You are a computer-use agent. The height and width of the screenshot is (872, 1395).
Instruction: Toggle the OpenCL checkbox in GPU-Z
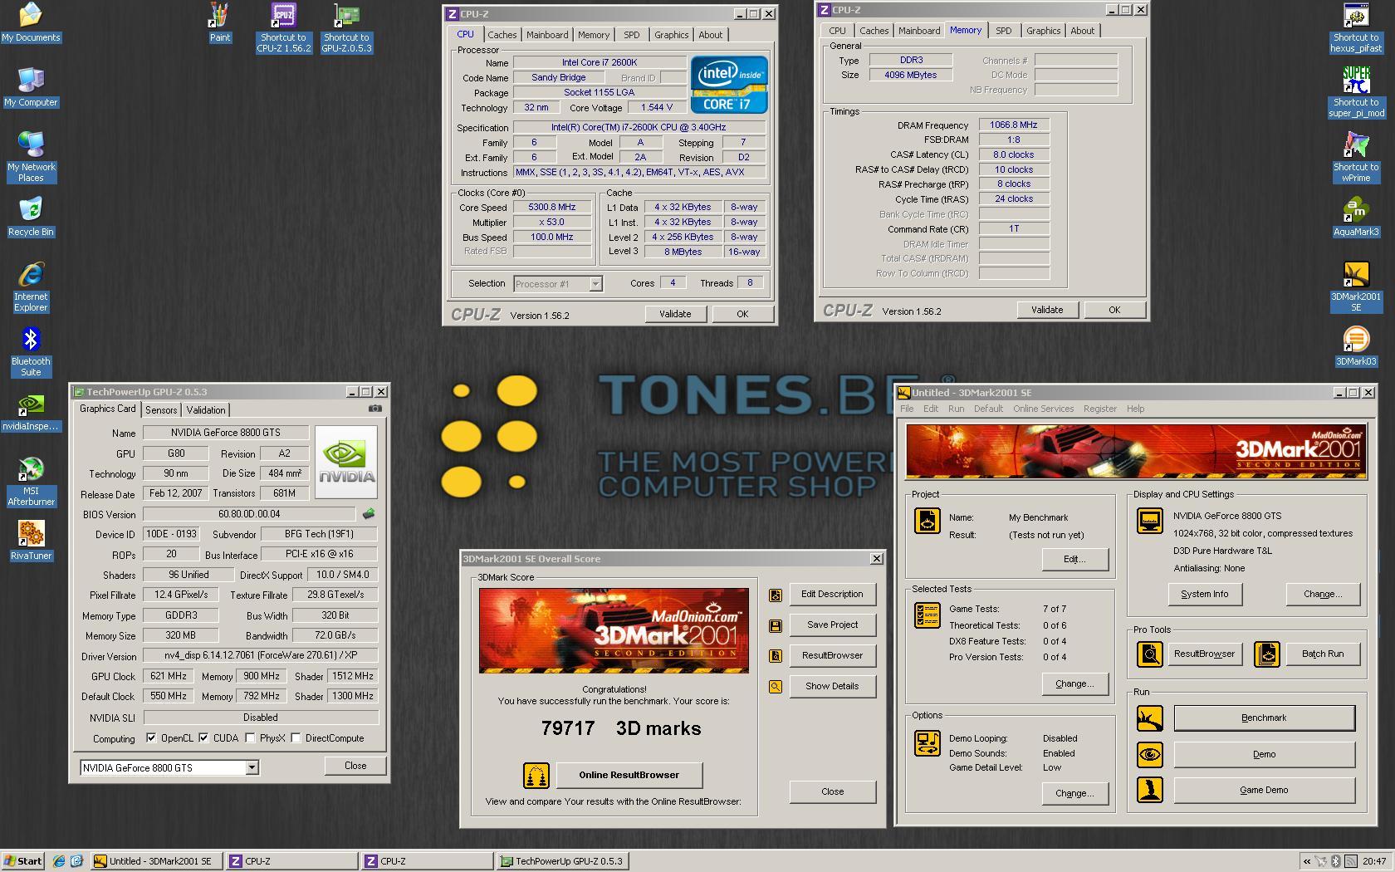coord(150,737)
